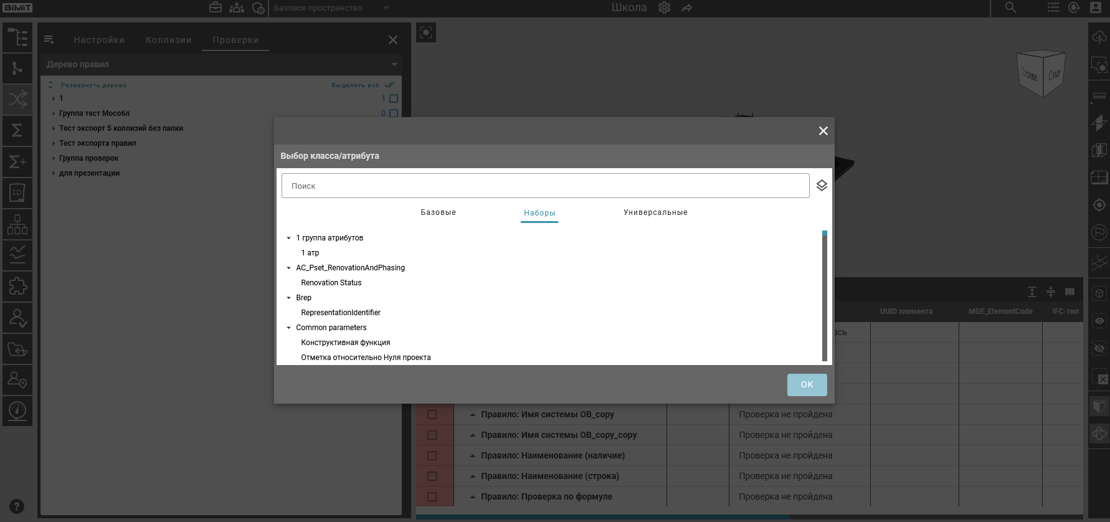1110x522 pixels.
Task: Click the magnifier search icon in top bar
Action: coord(1010,7)
